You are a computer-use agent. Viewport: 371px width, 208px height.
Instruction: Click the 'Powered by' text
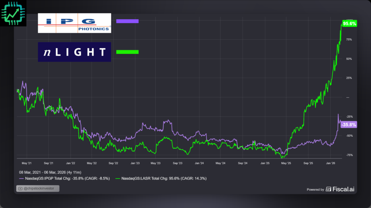click(316, 190)
